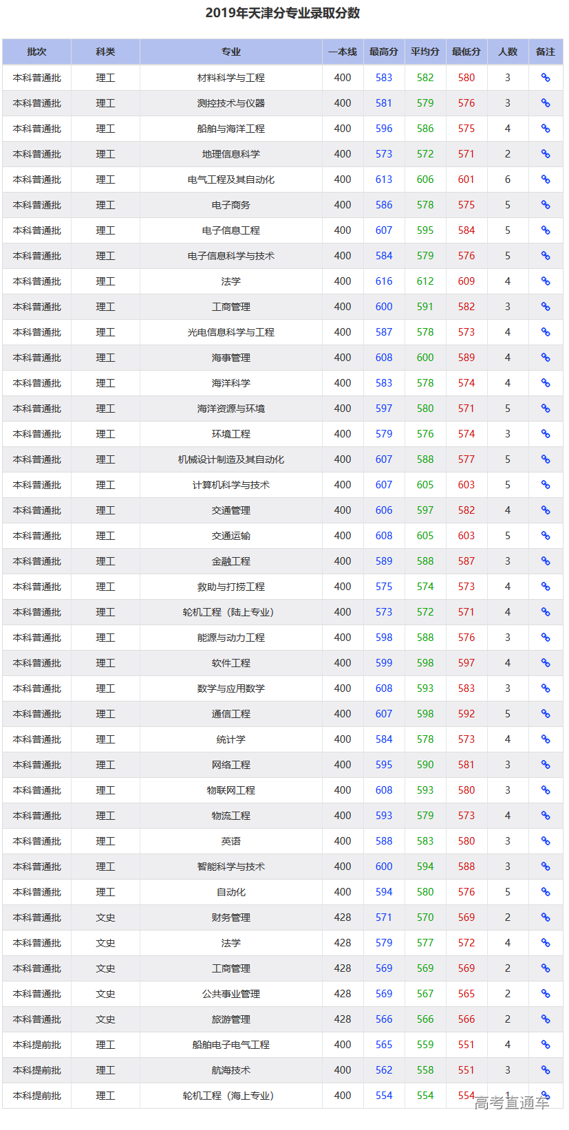Click the link icon in 海事管理 row

(x=545, y=358)
